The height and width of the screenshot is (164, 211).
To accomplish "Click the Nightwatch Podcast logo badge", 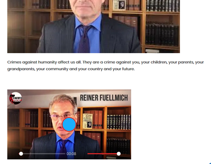I will click(x=16, y=98).
